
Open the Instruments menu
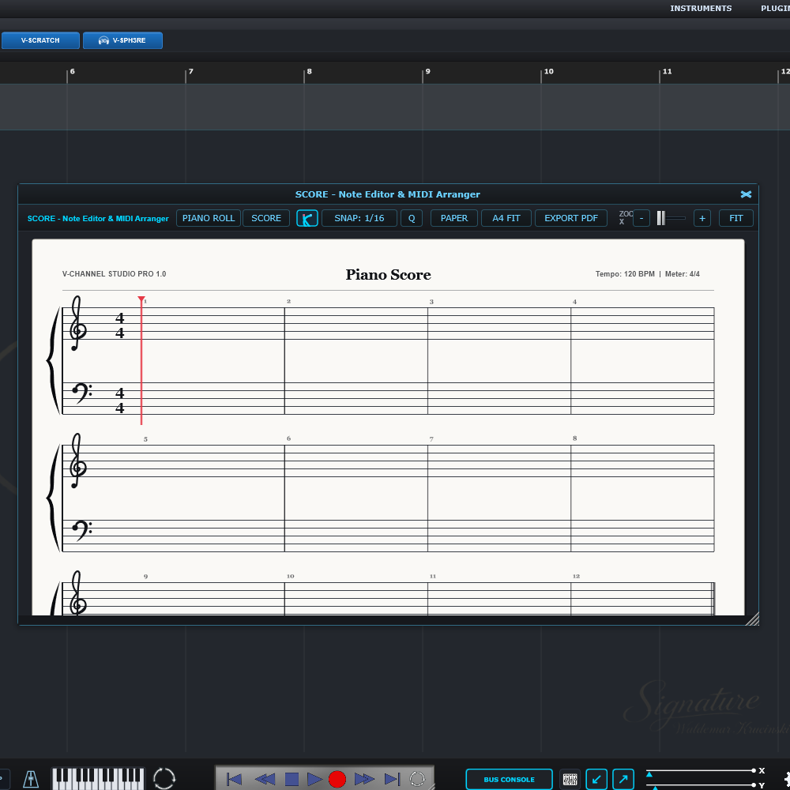click(700, 8)
